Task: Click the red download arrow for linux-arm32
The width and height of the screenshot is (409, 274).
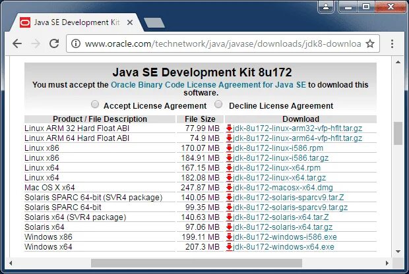Action: click(229, 128)
